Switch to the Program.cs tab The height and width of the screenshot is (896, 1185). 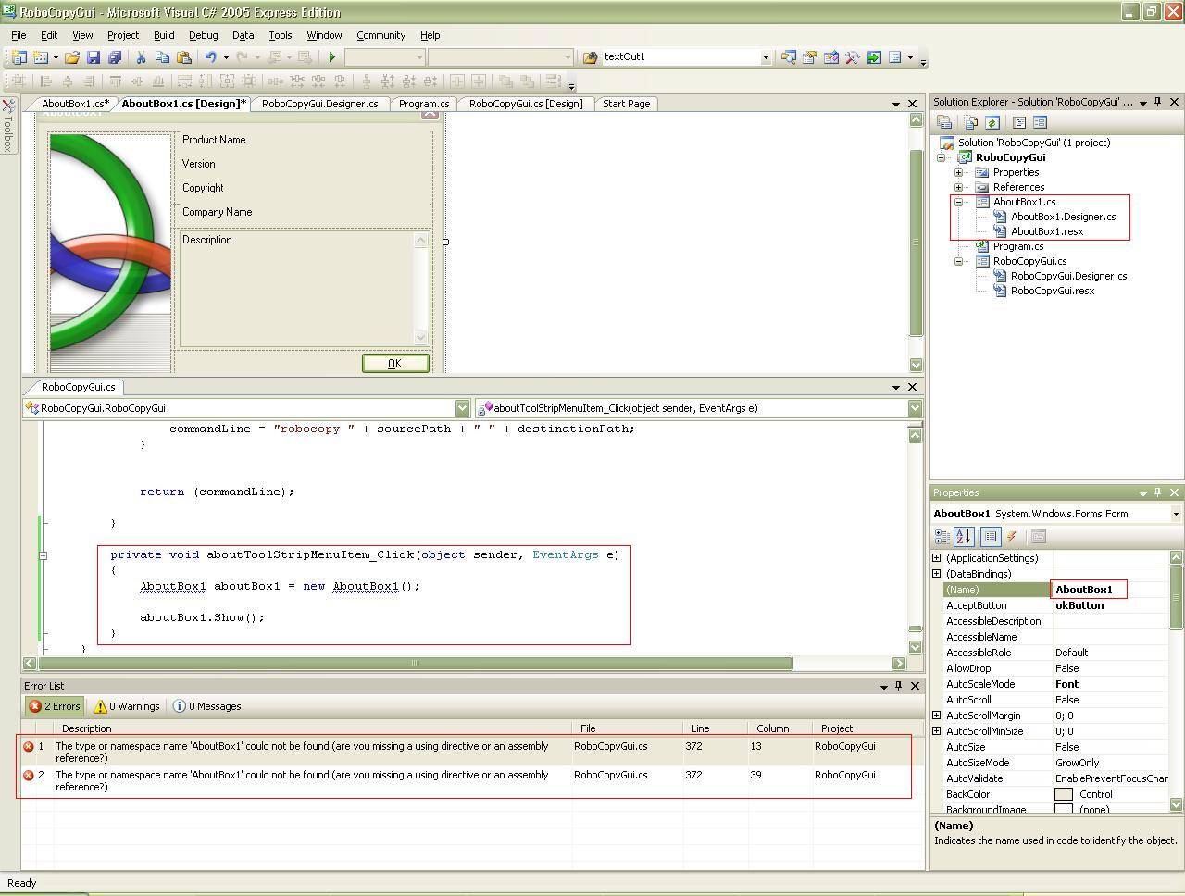pos(424,104)
